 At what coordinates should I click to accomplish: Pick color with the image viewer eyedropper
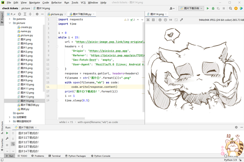(x=182, y=20)
